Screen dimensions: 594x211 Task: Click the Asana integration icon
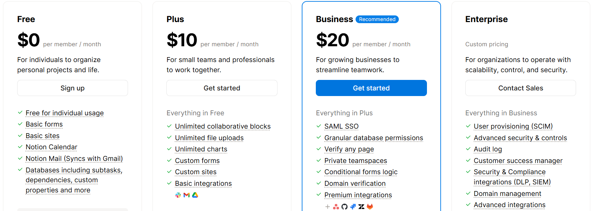click(x=336, y=207)
